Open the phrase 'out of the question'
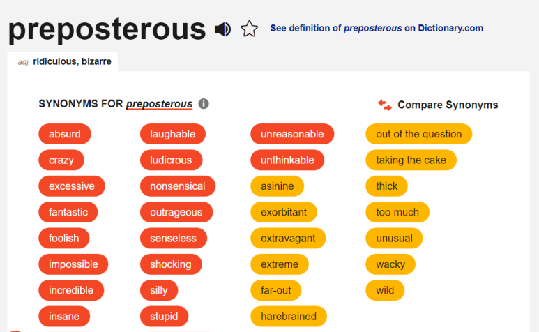Viewport: 539px width, 332px height. (418, 134)
